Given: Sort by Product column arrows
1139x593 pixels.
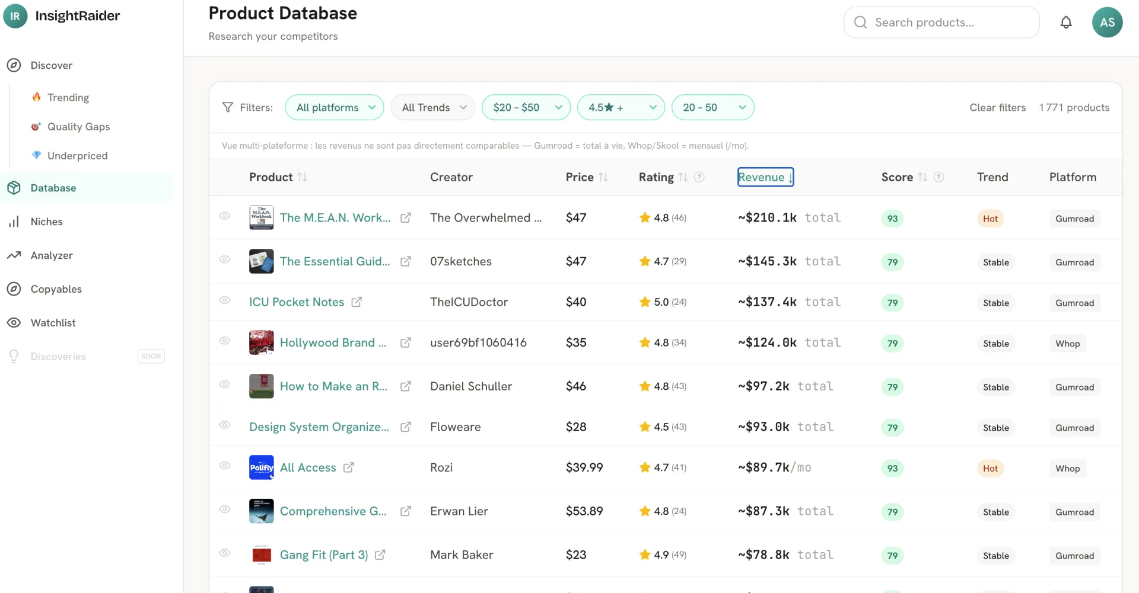Looking at the screenshot, I should [303, 177].
